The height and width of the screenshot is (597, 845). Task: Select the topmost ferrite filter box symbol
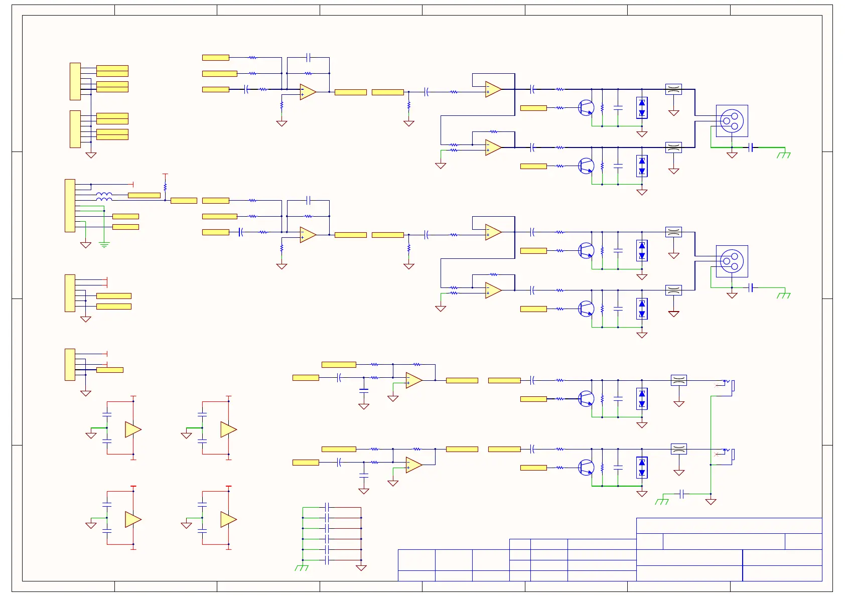pos(673,89)
